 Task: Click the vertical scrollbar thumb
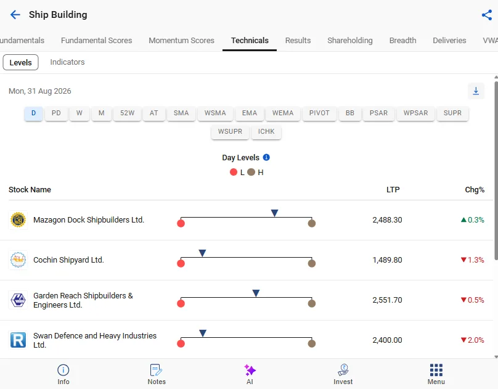tap(496, 171)
